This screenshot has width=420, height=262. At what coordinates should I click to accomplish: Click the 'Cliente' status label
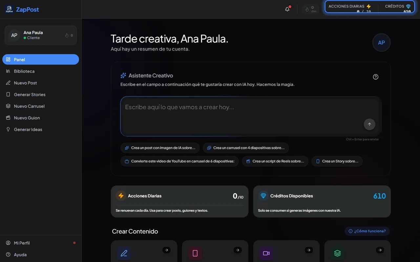33,38
